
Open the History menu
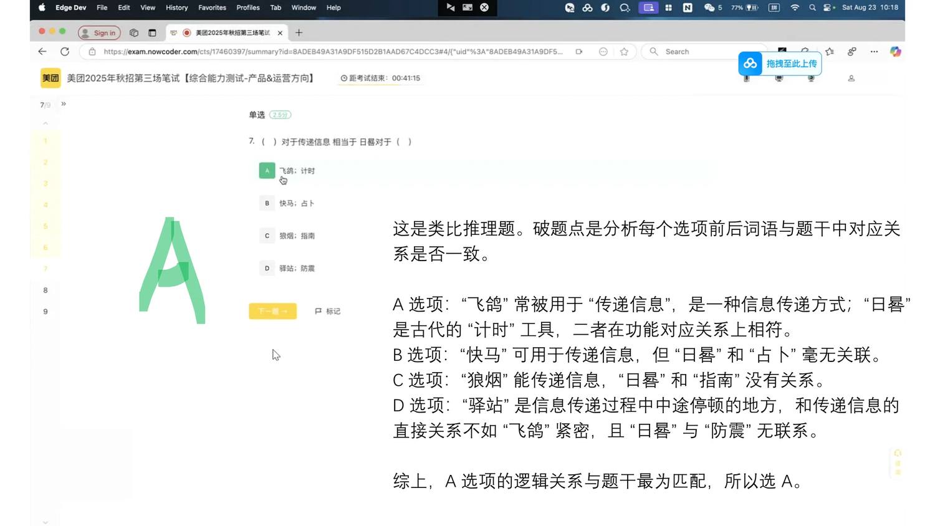176,7
